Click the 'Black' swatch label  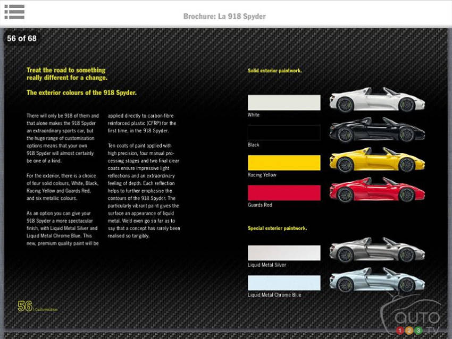pos(253,145)
